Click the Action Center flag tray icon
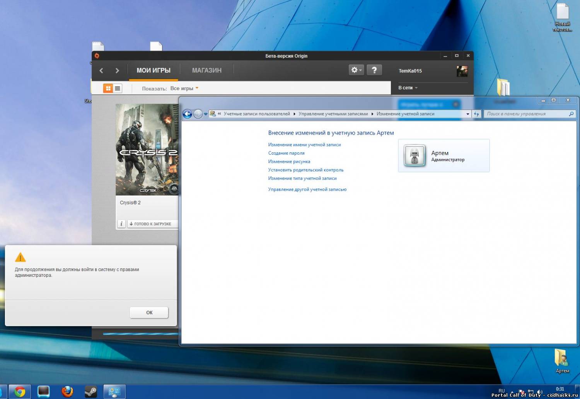580x399 pixels. 522,392
